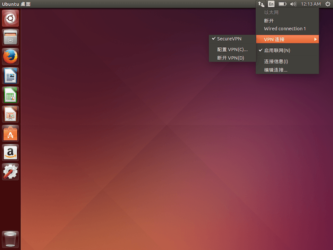This screenshot has height=250, width=333.
Task: Launch LibreOffice Writer from the launcher
Action: point(10,76)
